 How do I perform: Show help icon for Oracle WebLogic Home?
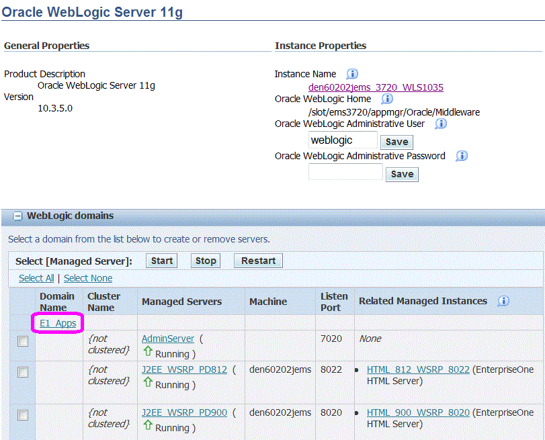point(387,99)
